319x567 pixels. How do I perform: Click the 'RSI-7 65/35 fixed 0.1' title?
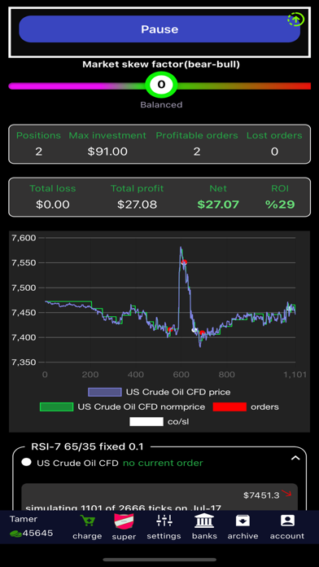click(x=87, y=446)
